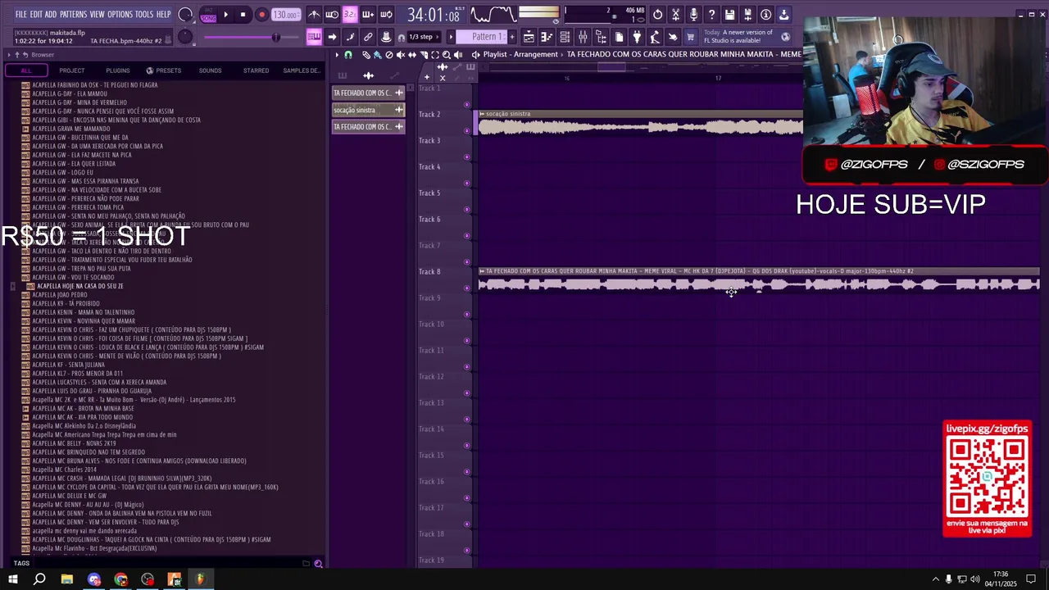This screenshot has height=590, width=1049.
Task: Open File Explorer on Windows taskbar
Action: tap(66, 579)
